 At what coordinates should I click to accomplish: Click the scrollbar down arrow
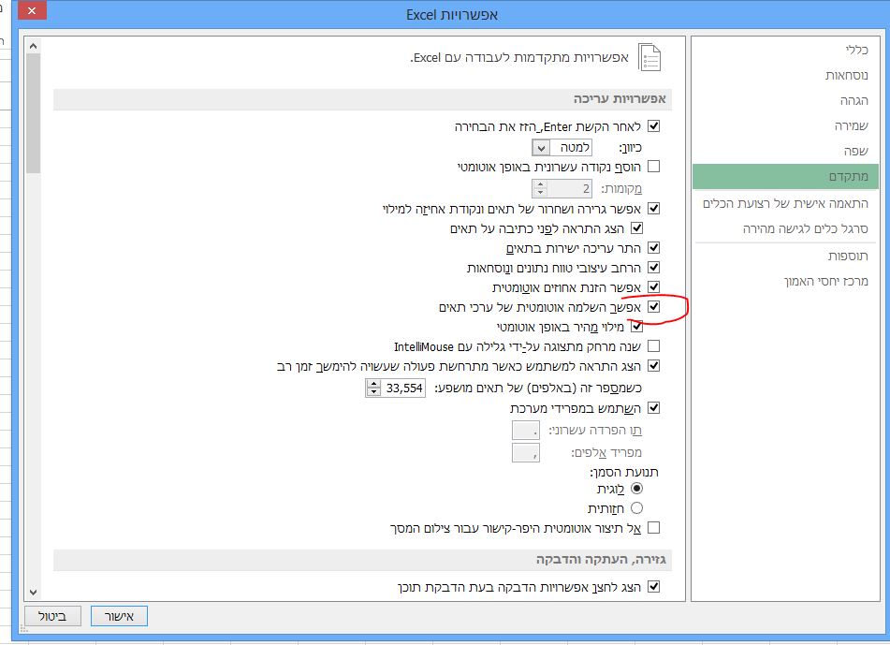(33, 593)
